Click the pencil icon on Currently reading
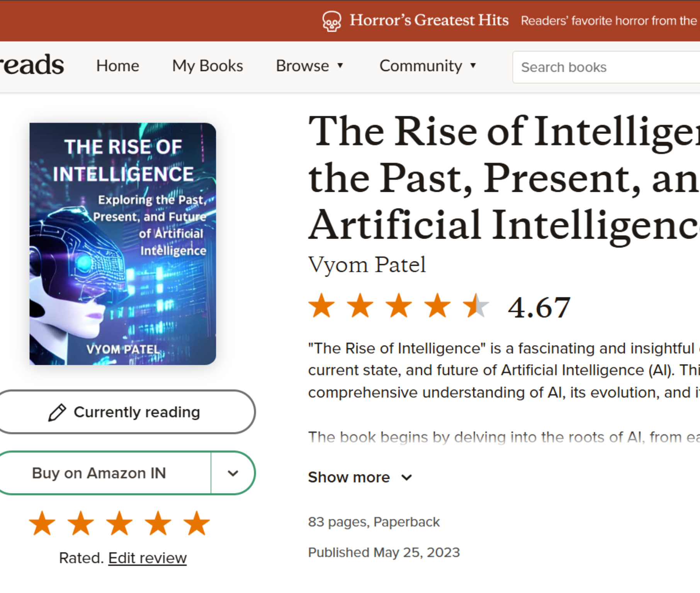 click(x=57, y=412)
